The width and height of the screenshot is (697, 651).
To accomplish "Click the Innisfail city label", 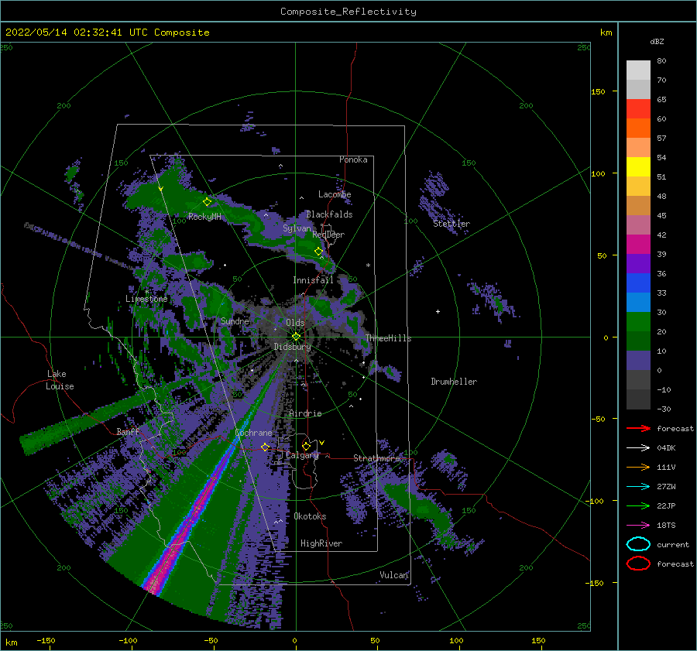I will 313,280.
